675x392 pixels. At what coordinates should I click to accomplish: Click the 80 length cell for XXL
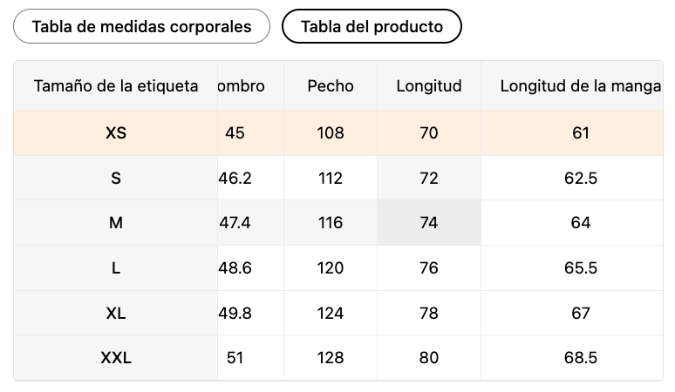(x=428, y=358)
